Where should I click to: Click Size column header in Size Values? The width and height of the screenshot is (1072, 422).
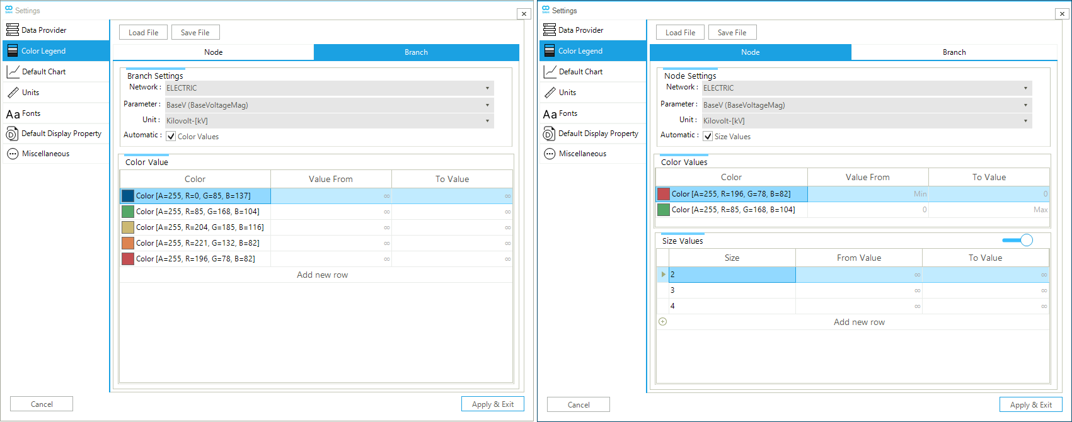click(732, 258)
